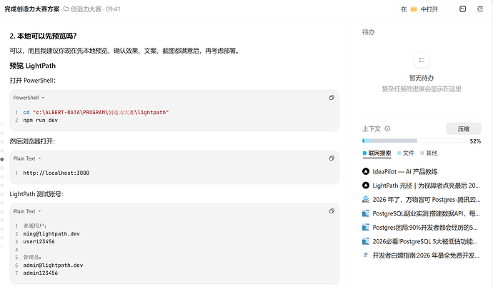
Task: Open PostgreSQL副业实测 search result
Action: pyautogui.click(x=422, y=213)
